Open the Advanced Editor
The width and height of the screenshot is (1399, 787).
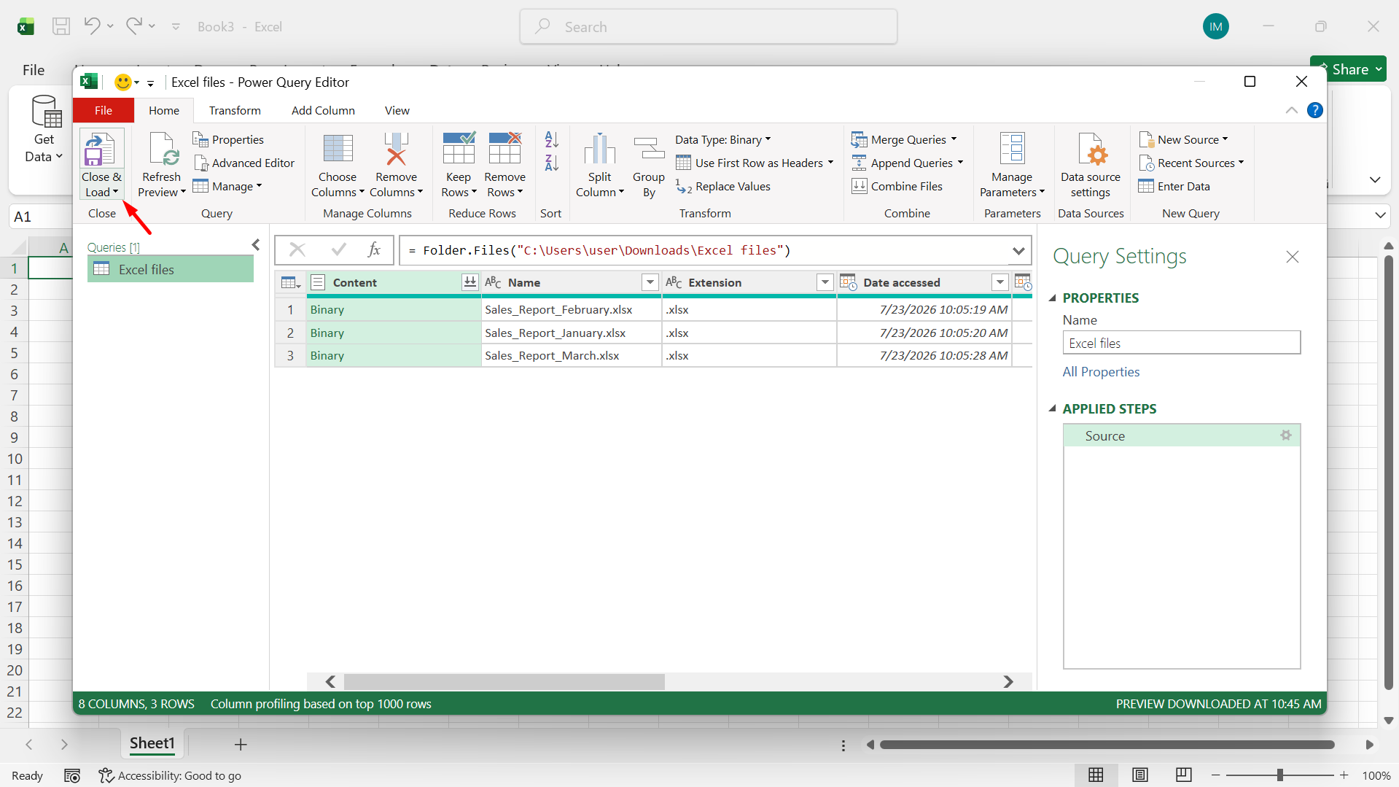click(244, 163)
